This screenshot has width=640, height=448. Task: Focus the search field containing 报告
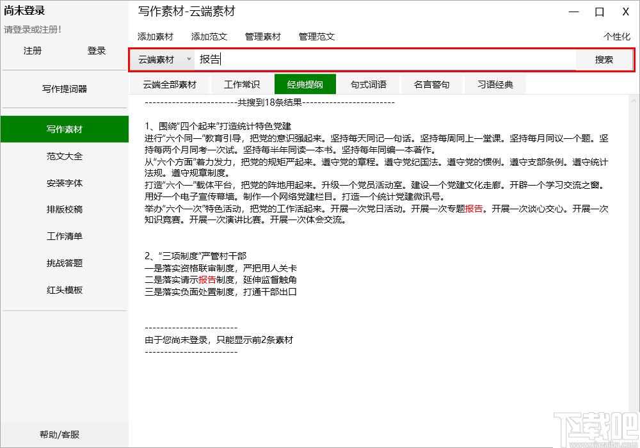[385, 60]
